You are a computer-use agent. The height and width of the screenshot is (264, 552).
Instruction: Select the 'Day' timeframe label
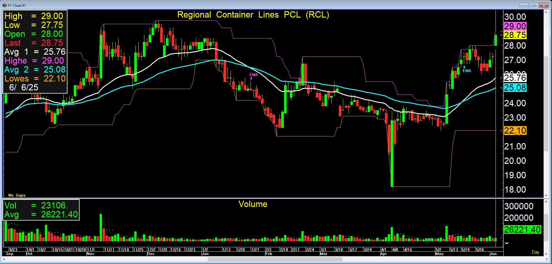(535, 252)
